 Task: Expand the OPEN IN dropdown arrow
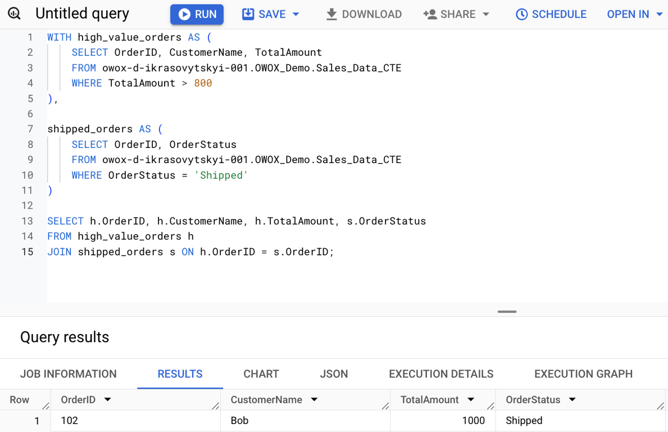660,15
